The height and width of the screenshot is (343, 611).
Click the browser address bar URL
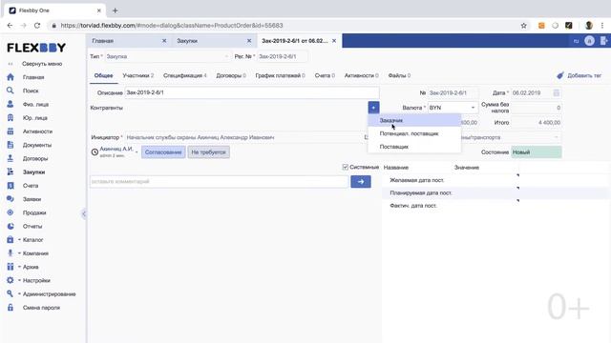(x=172, y=26)
